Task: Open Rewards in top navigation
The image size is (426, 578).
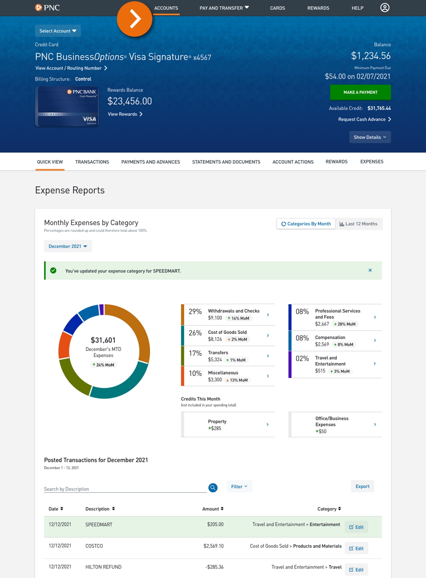Action: point(318,8)
